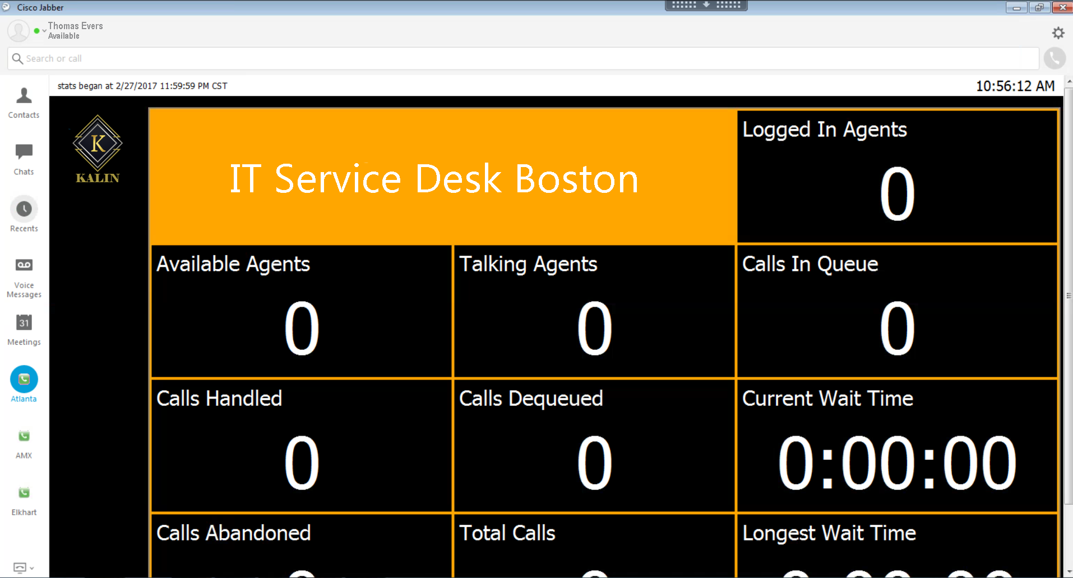This screenshot has width=1073, height=578.
Task: Open Voice Messages voicemail icon
Action: point(24,265)
